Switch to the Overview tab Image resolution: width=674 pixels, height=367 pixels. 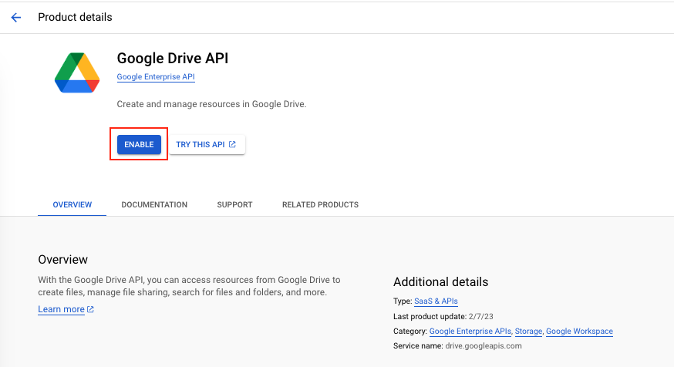pyautogui.click(x=72, y=204)
